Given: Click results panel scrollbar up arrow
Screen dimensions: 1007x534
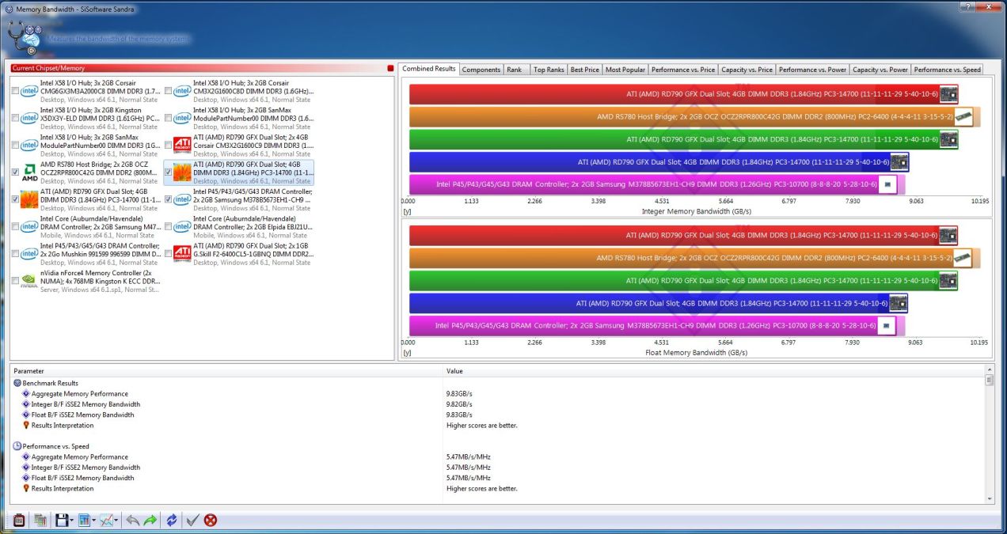Looking at the screenshot, I should [989, 370].
